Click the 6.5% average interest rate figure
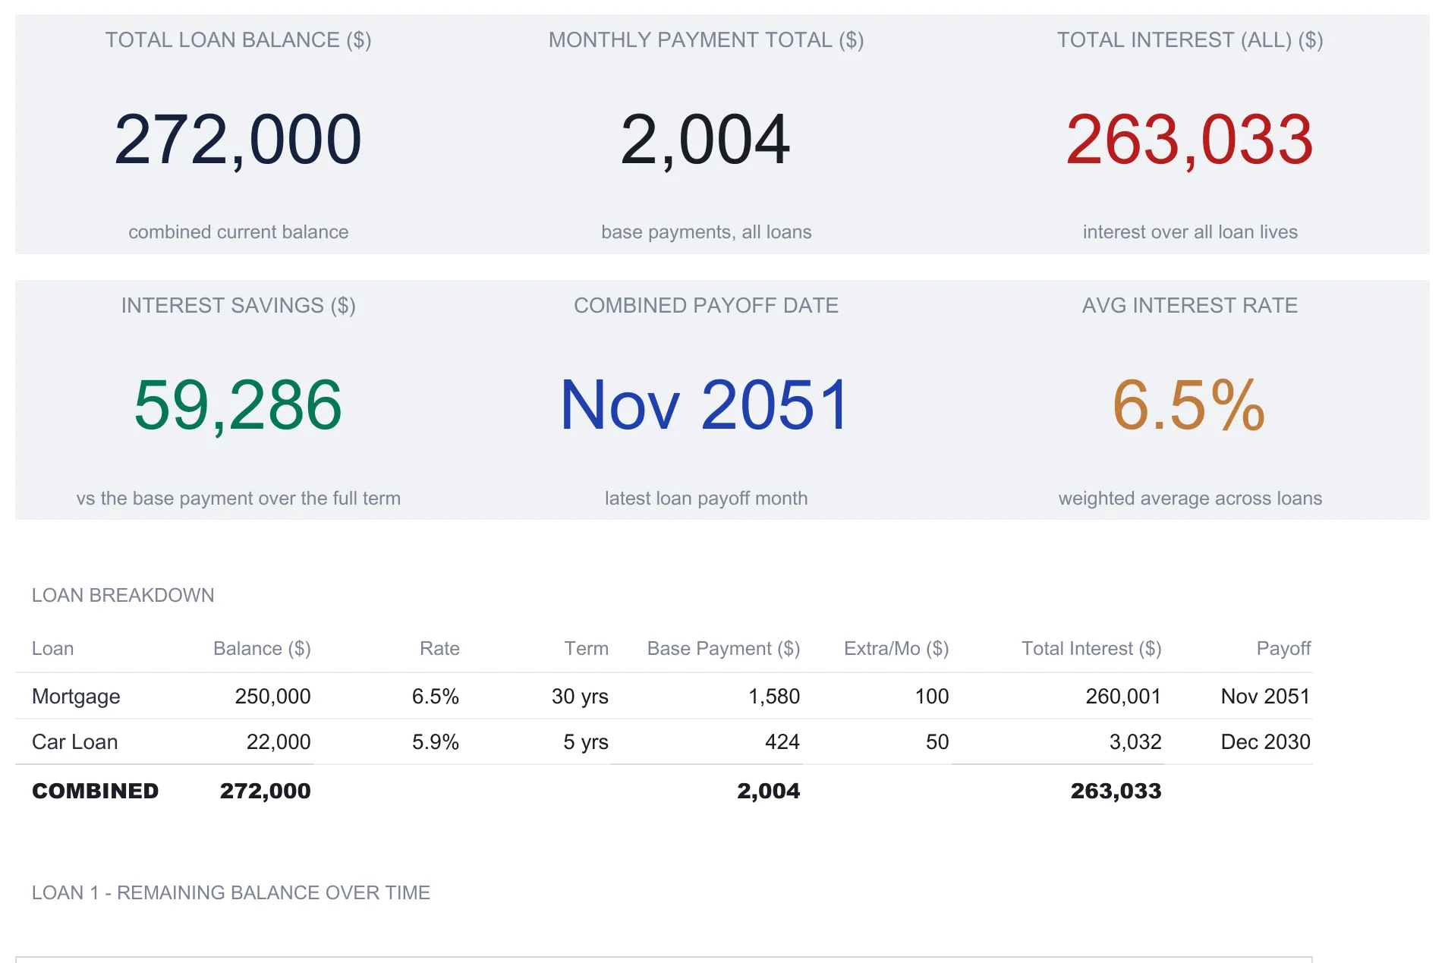 pos(1189,405)
